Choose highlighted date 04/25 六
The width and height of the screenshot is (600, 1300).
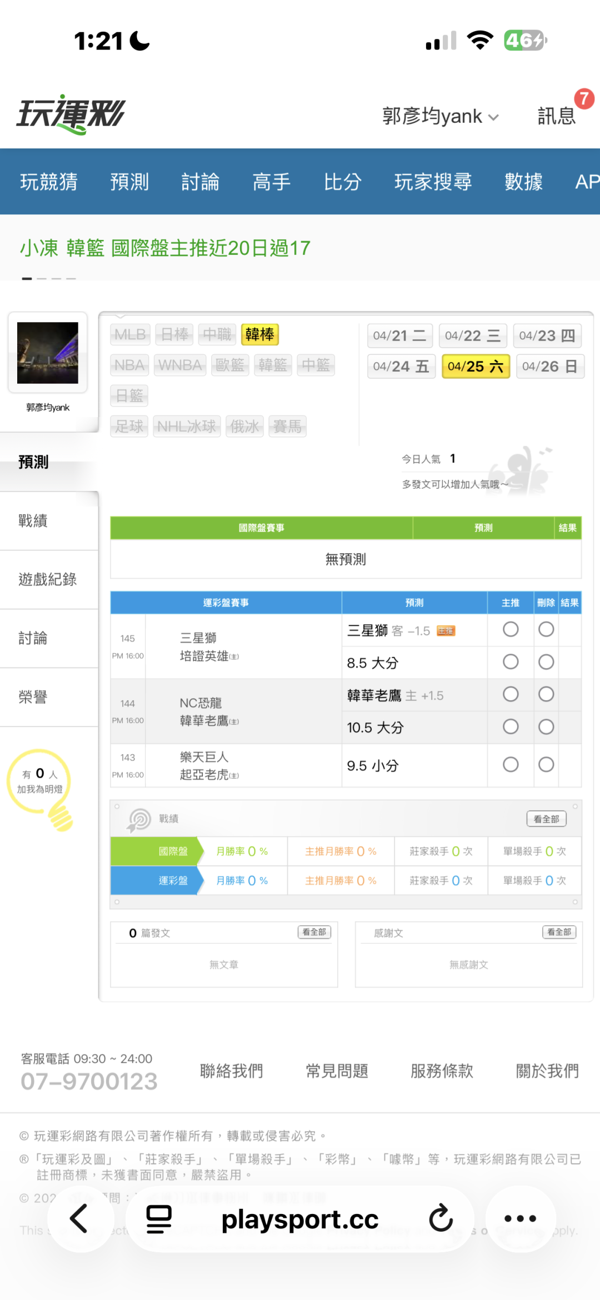click(476, 367)
